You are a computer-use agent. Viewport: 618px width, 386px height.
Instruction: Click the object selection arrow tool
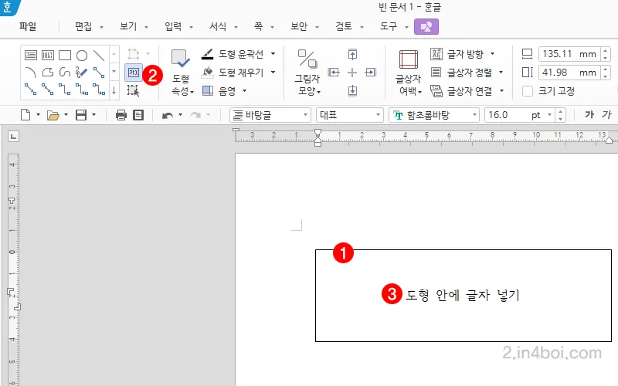133,90
